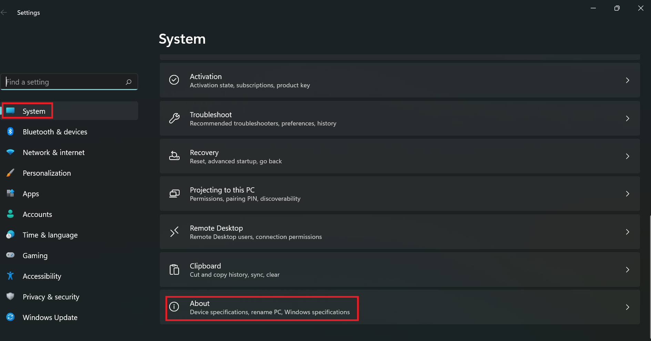Open the About row chevron
The width and height of the screenshot is (651, 341).
pos(628,307)
